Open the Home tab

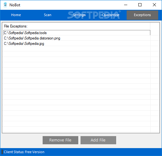point(16,15)
